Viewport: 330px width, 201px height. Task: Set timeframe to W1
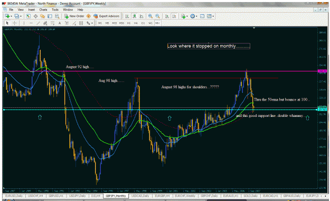click(x=150, y=23)
